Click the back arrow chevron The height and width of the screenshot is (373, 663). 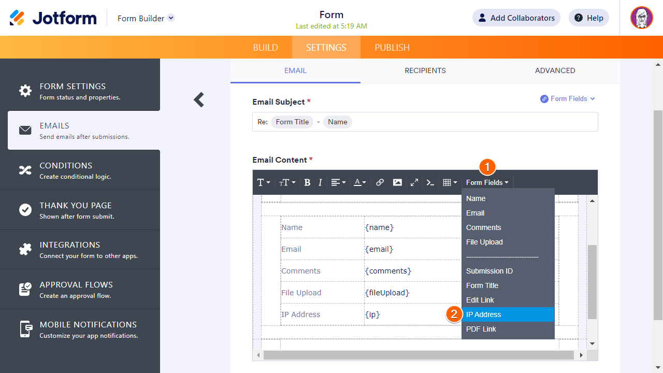(199, 99)
